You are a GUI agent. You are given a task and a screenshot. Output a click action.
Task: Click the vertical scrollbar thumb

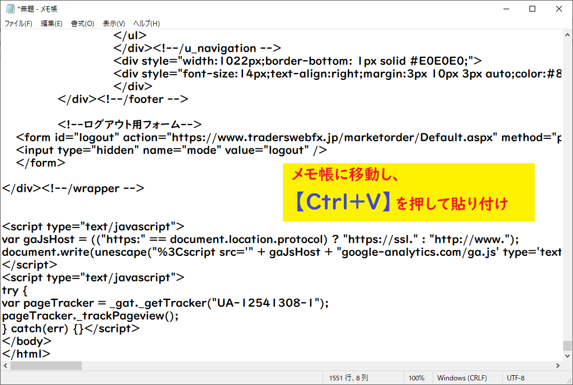[x=567, y=346]
